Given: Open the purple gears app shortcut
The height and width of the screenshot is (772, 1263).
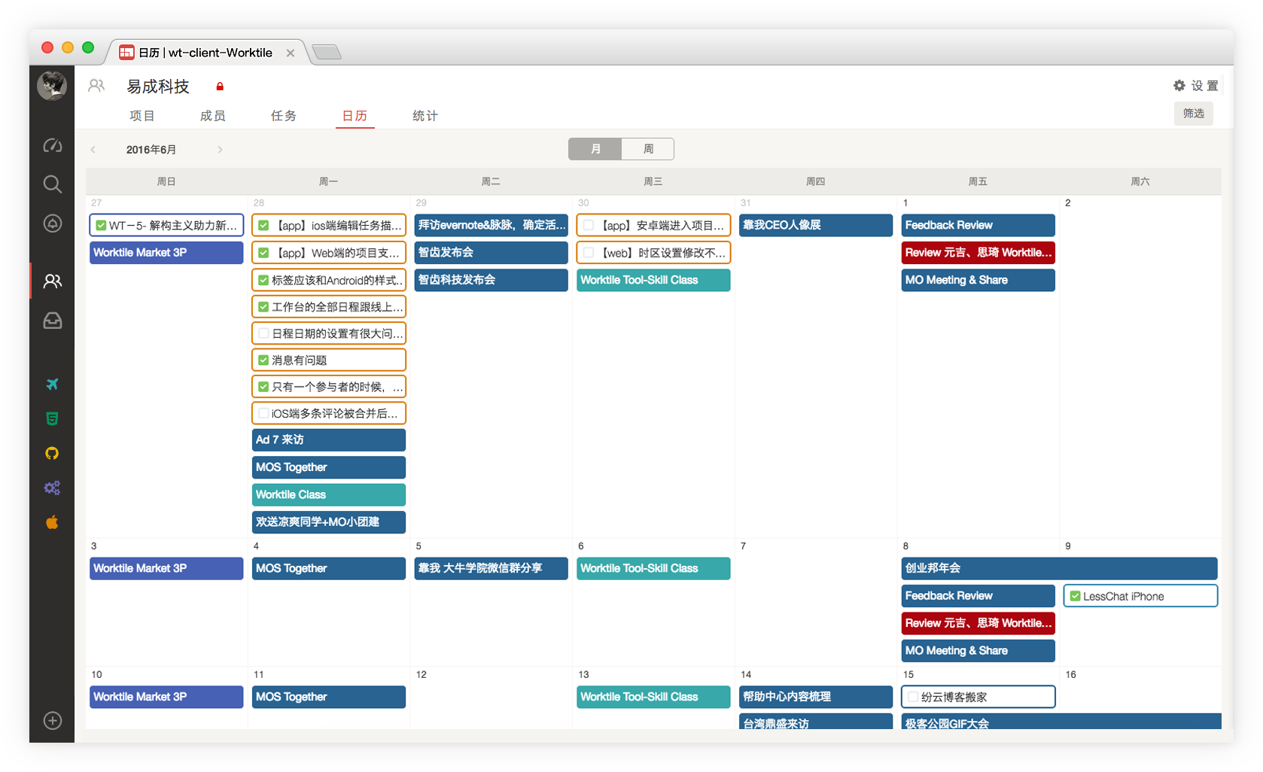Looking at the screenshot, I should (x=52, y=488).
